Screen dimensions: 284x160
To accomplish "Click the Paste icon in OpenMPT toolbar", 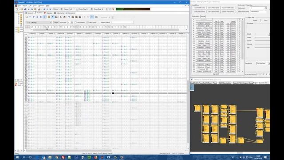I will (35, 9).
